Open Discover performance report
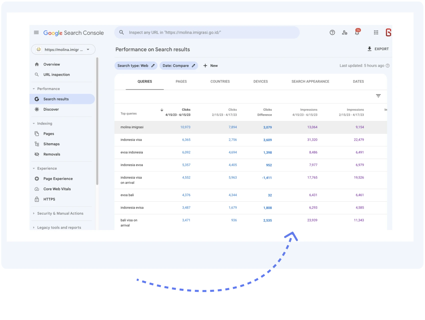The width and height of the screenshot is (425, 320). click(51, 109)
